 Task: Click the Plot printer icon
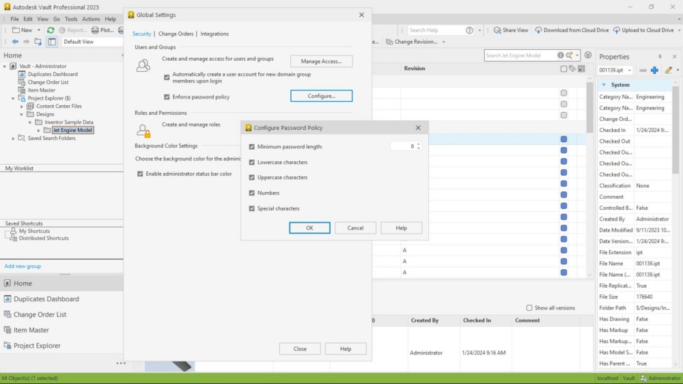(x=95, y=30)
